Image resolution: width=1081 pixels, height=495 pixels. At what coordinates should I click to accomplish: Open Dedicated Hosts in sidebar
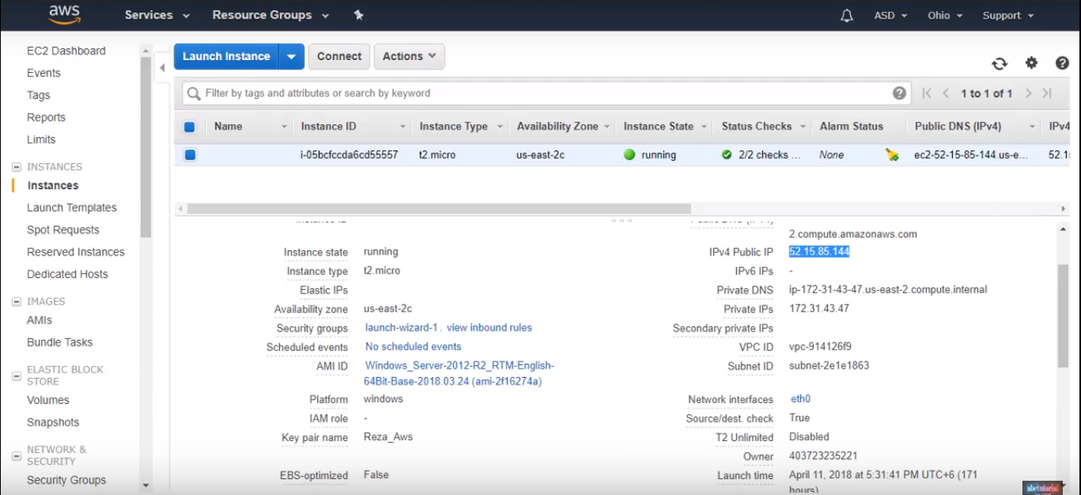pyautogui.click(x=67, y=274)
